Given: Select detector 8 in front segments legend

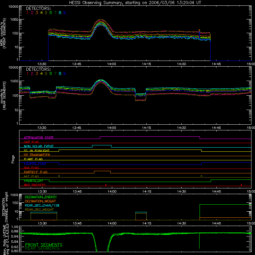Looking at the screenshot, I should click(60, 13).
